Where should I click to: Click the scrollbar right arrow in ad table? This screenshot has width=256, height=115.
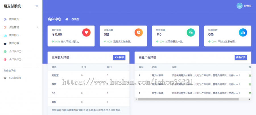tap(250, 99)
